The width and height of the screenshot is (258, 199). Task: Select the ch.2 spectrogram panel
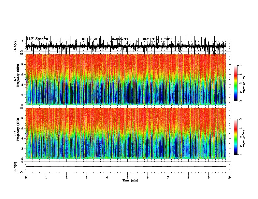click(126, 133)
